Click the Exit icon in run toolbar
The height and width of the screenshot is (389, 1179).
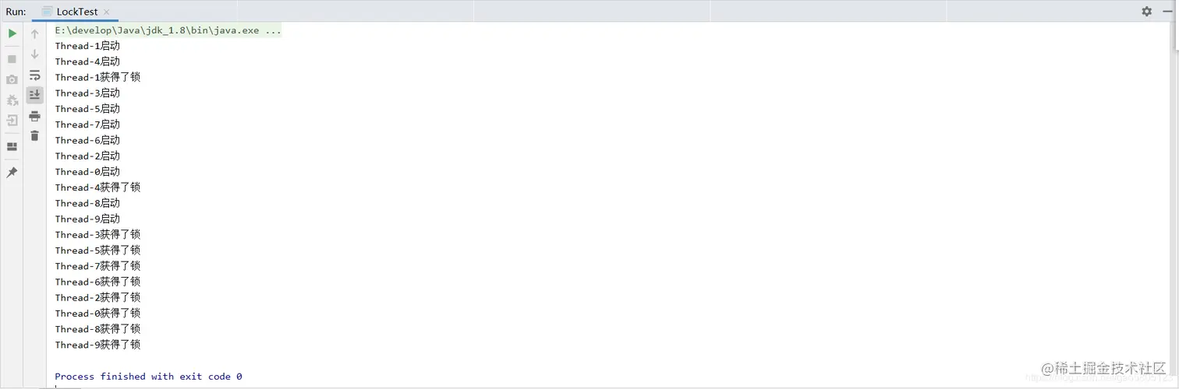point(12,121)
